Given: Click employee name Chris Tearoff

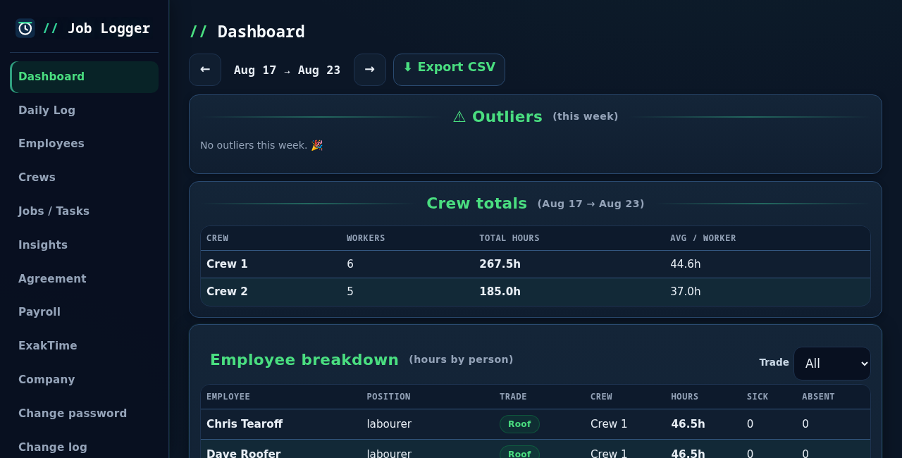Looking at the screenshot, I should (x=245, y=424).
